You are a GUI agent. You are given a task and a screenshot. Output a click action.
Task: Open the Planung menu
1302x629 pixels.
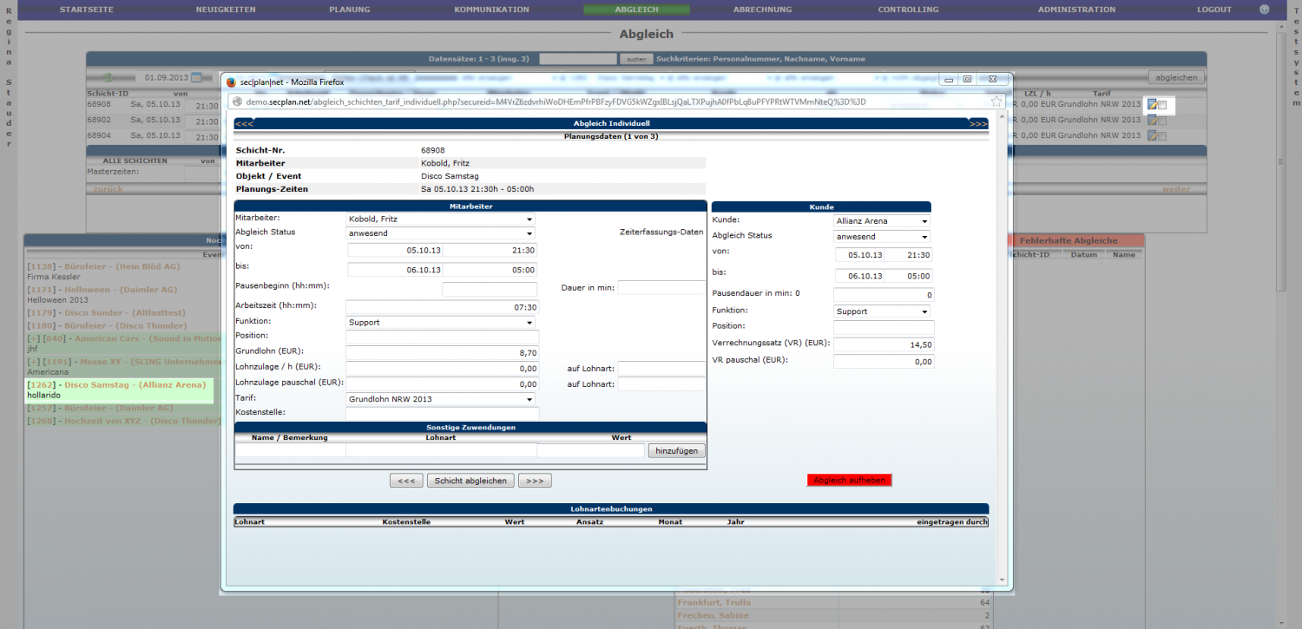pyautogui.click(x=350, y=10)
